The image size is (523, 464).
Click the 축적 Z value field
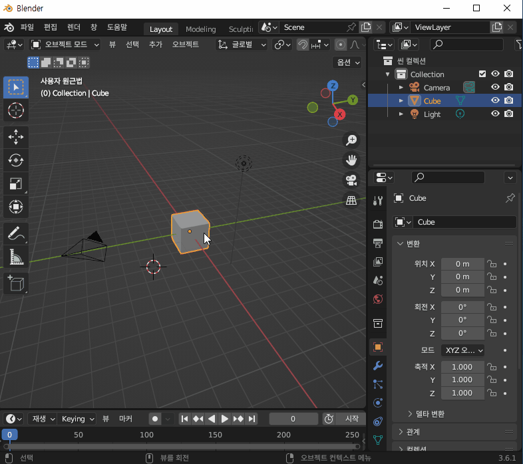click(462, 393)
